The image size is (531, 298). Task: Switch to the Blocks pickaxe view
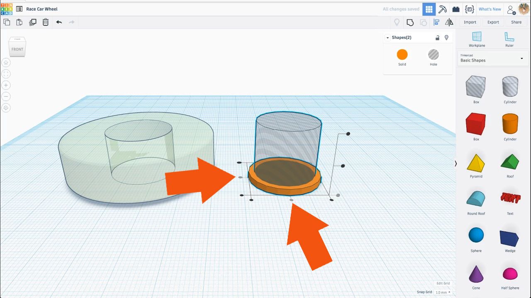(443, 9)
